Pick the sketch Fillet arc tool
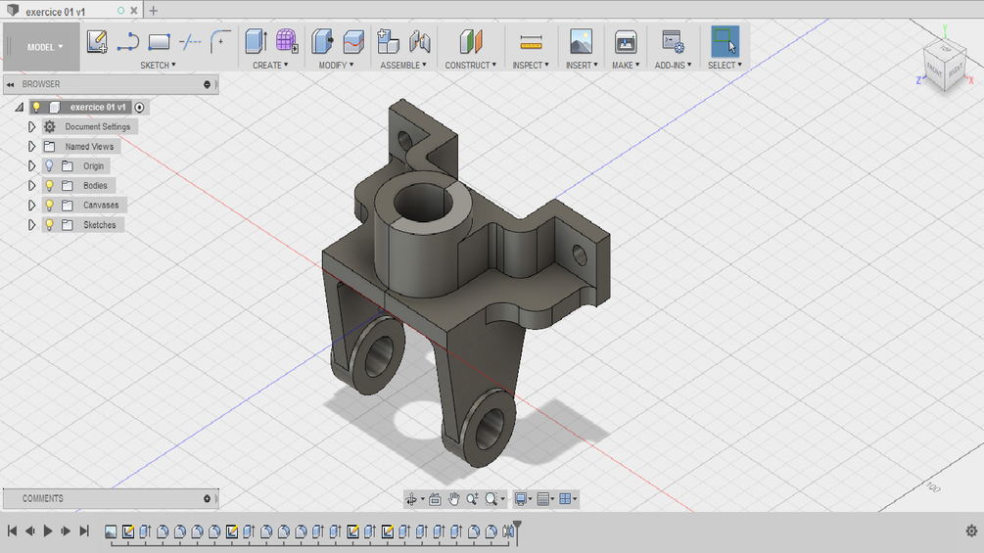 point(220,42)
